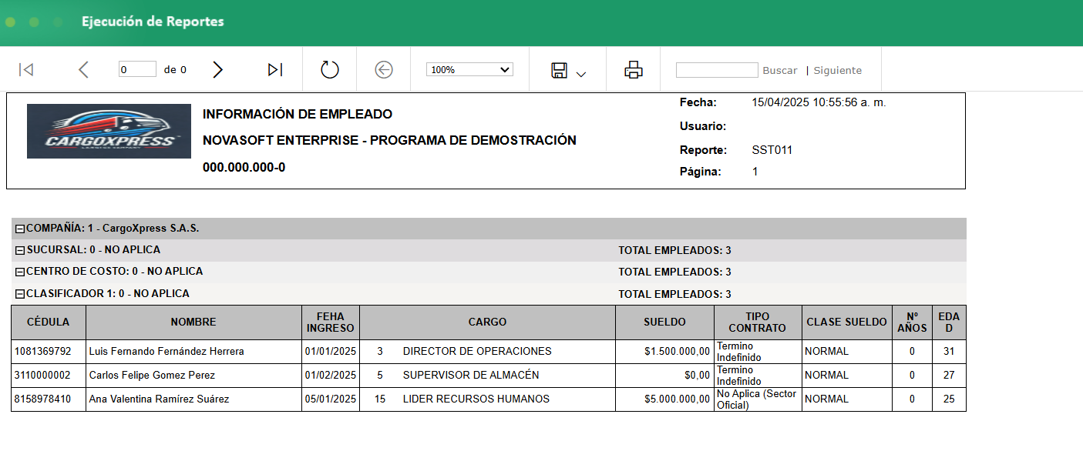Click the date 15/04/2025 10:55:56 a. m.
1083x451 pixels.
click(x=819, y=102)
